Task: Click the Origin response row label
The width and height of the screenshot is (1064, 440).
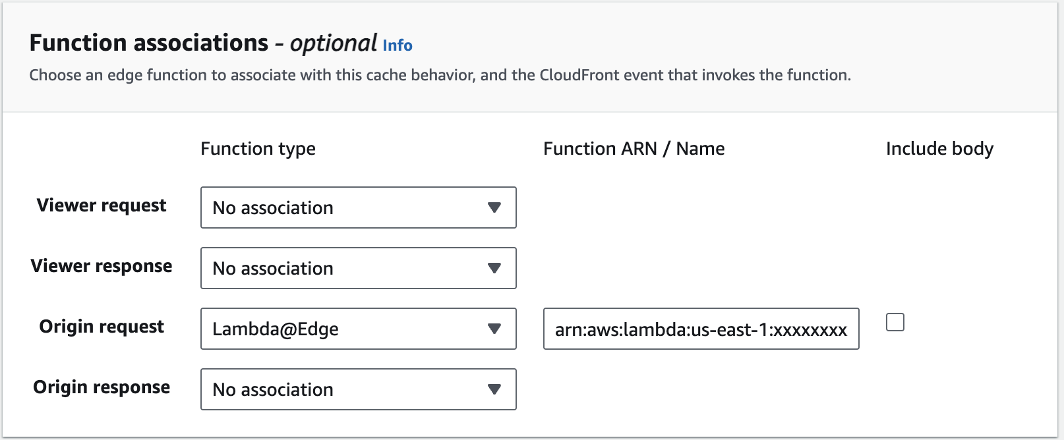Action: point(102,387)
